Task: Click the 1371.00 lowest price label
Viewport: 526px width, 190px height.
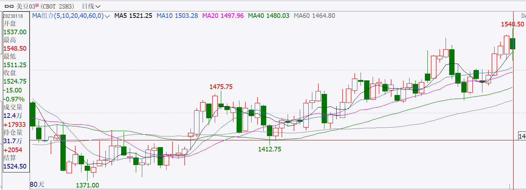Action: point(88,185)
